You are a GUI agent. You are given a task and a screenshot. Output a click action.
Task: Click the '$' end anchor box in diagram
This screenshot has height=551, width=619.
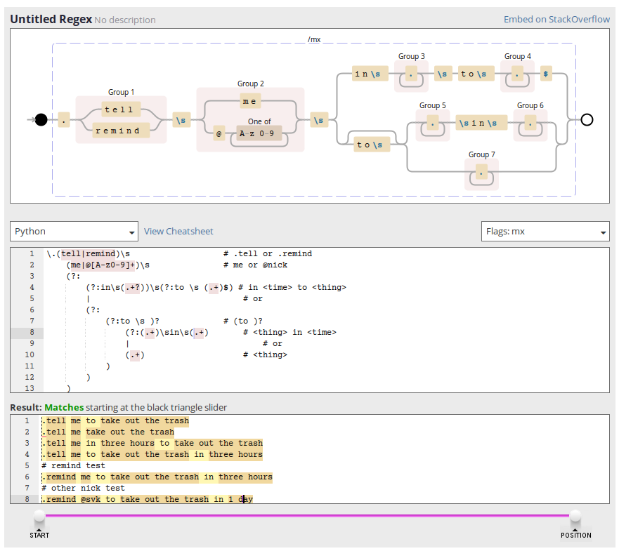tap(546, 74)
